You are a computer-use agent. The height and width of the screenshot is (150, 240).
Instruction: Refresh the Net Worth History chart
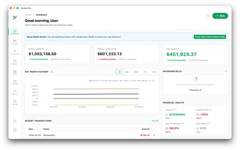[x=52, y=72]
